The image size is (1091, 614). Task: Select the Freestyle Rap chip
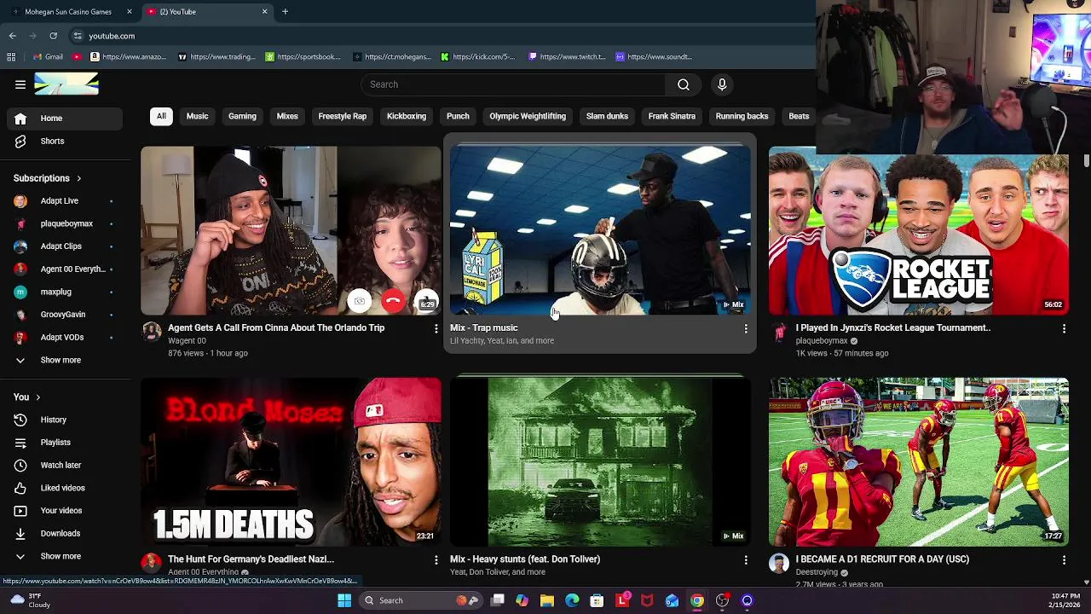coord(342,116)
